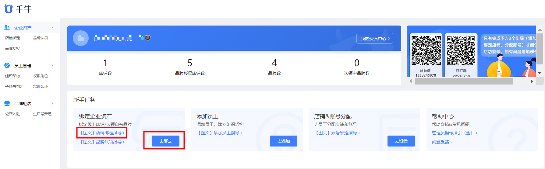Click the 钉钉群 QR code
The height and width of the screenshot is (169, 545).
coord(461,50)
